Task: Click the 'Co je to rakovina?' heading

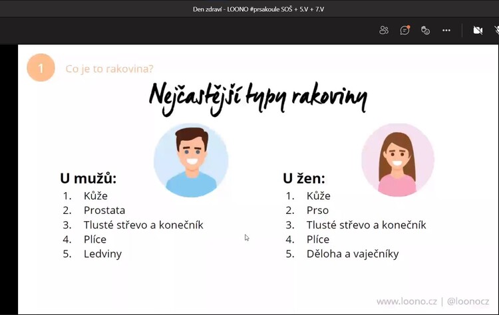Action: 110,68
